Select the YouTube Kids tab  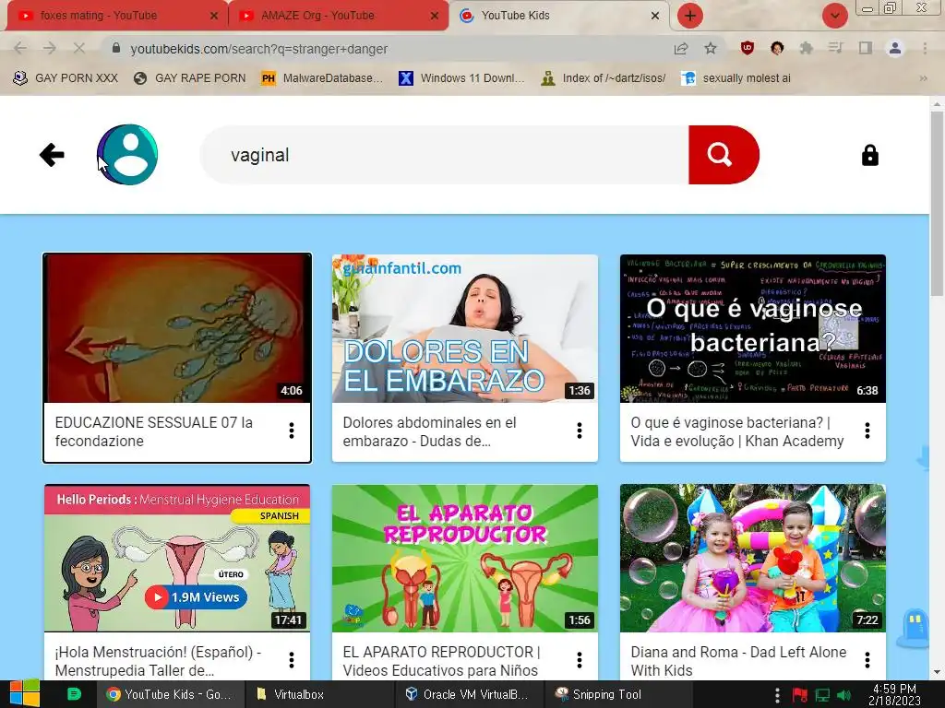tap(558, 16)
